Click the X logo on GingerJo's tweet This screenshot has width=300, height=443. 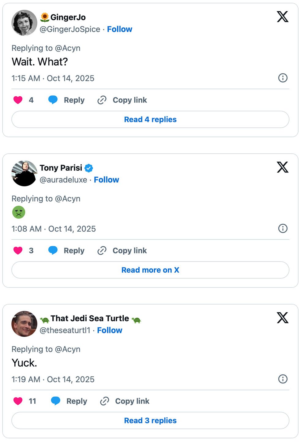pyautogui.click(x=283, y=17)
